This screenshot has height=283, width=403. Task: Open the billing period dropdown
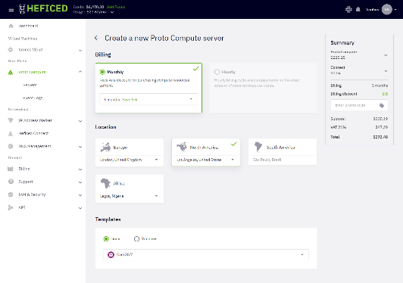(148, 99)
